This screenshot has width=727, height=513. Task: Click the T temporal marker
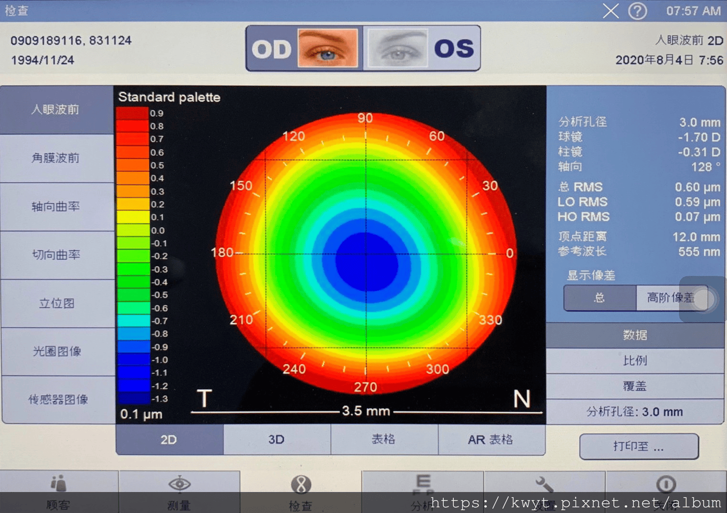205,399
